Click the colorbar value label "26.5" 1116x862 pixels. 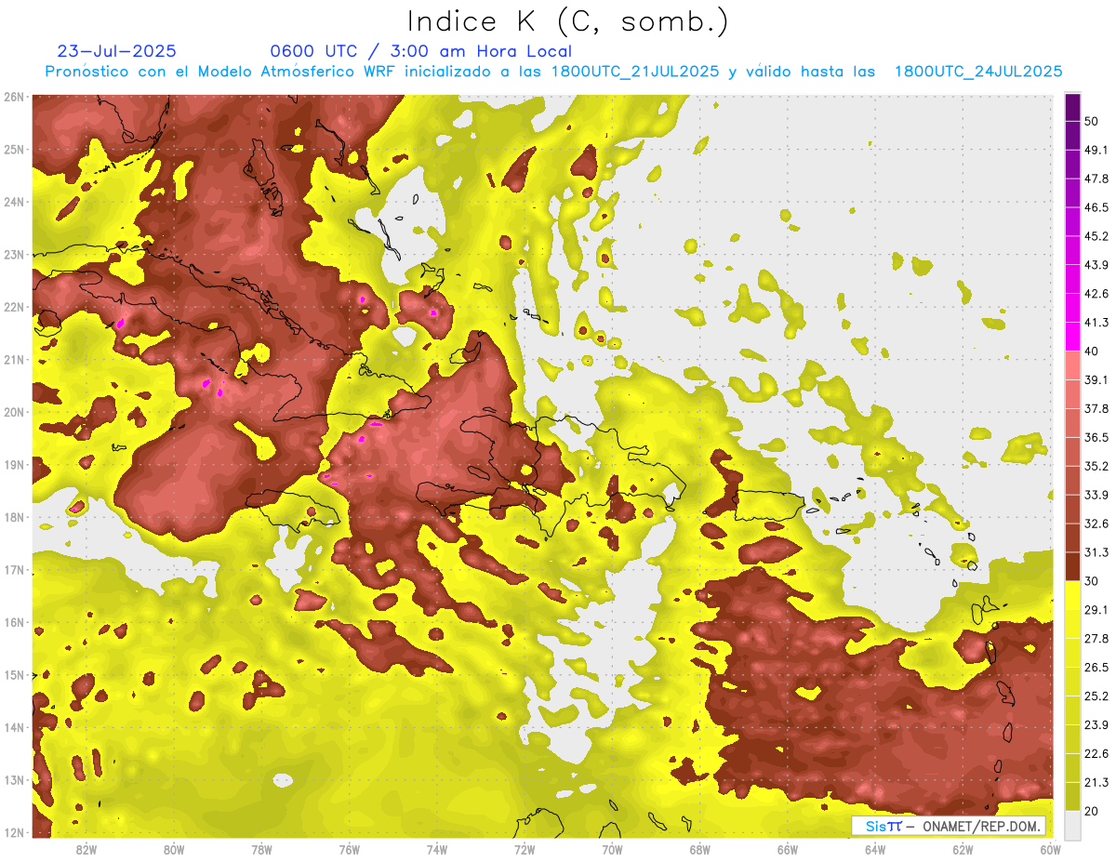(1096, 668)
